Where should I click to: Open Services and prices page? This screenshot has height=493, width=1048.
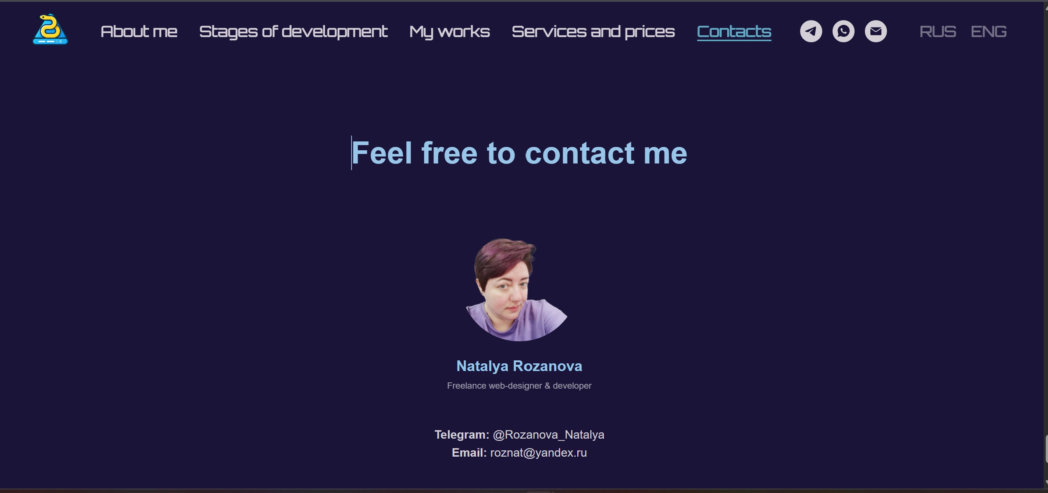click(x=593, y=32)
